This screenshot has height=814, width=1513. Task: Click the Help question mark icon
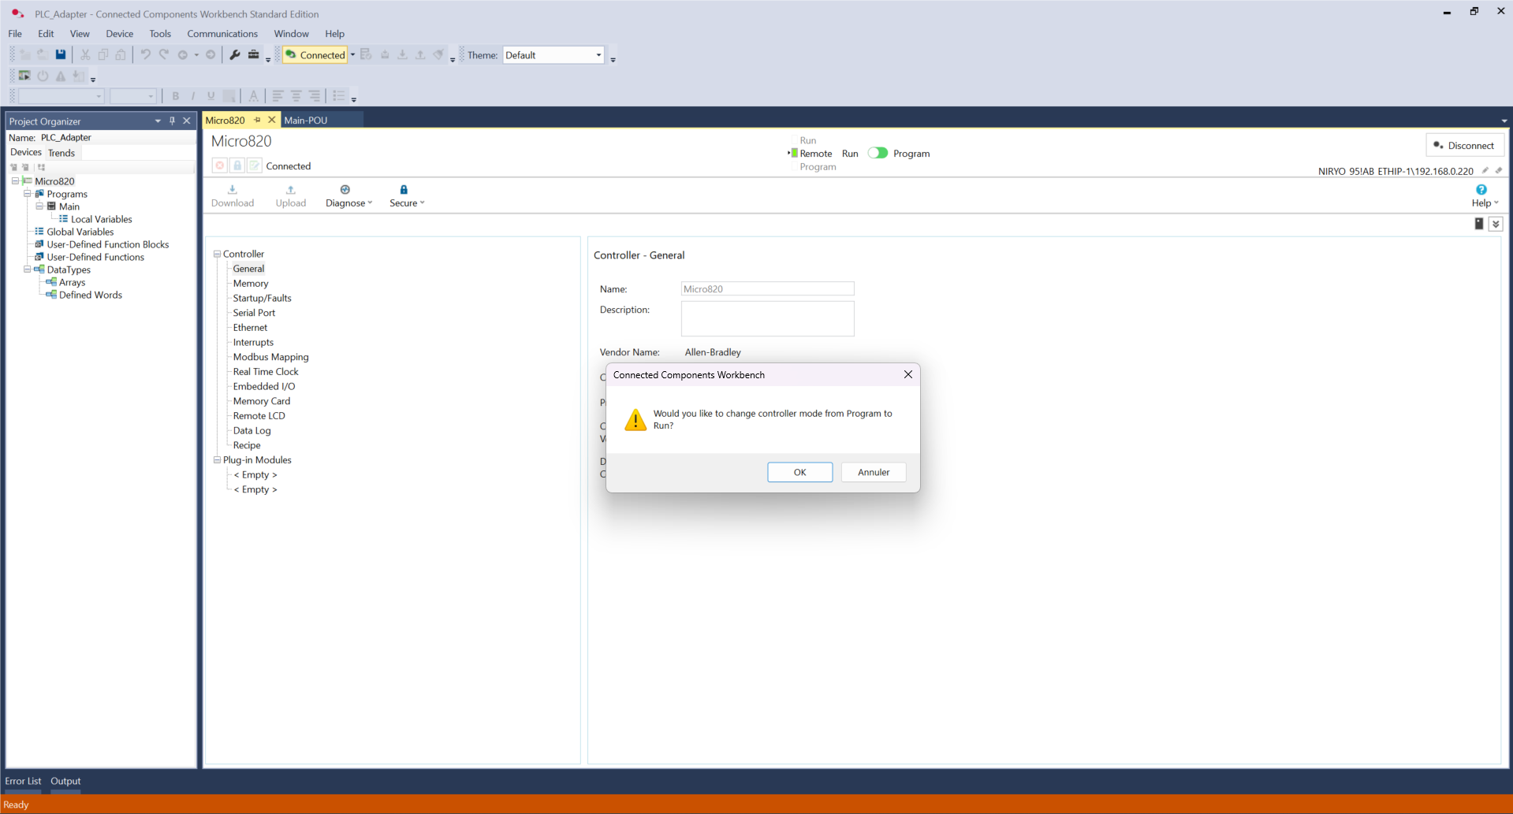click(x=1481, y=190)
